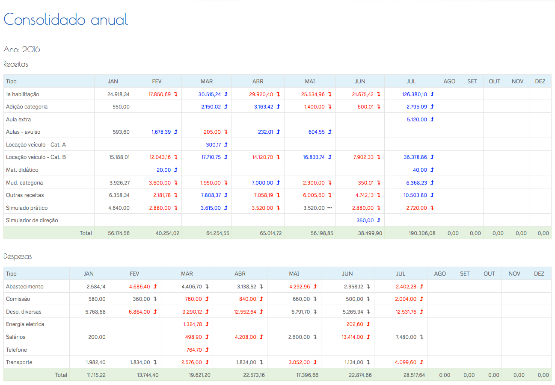Select the MAR column header in Receitas
The width and height of the screenshot is (555, 385).
pyautogui.click(x=207, y=81)
